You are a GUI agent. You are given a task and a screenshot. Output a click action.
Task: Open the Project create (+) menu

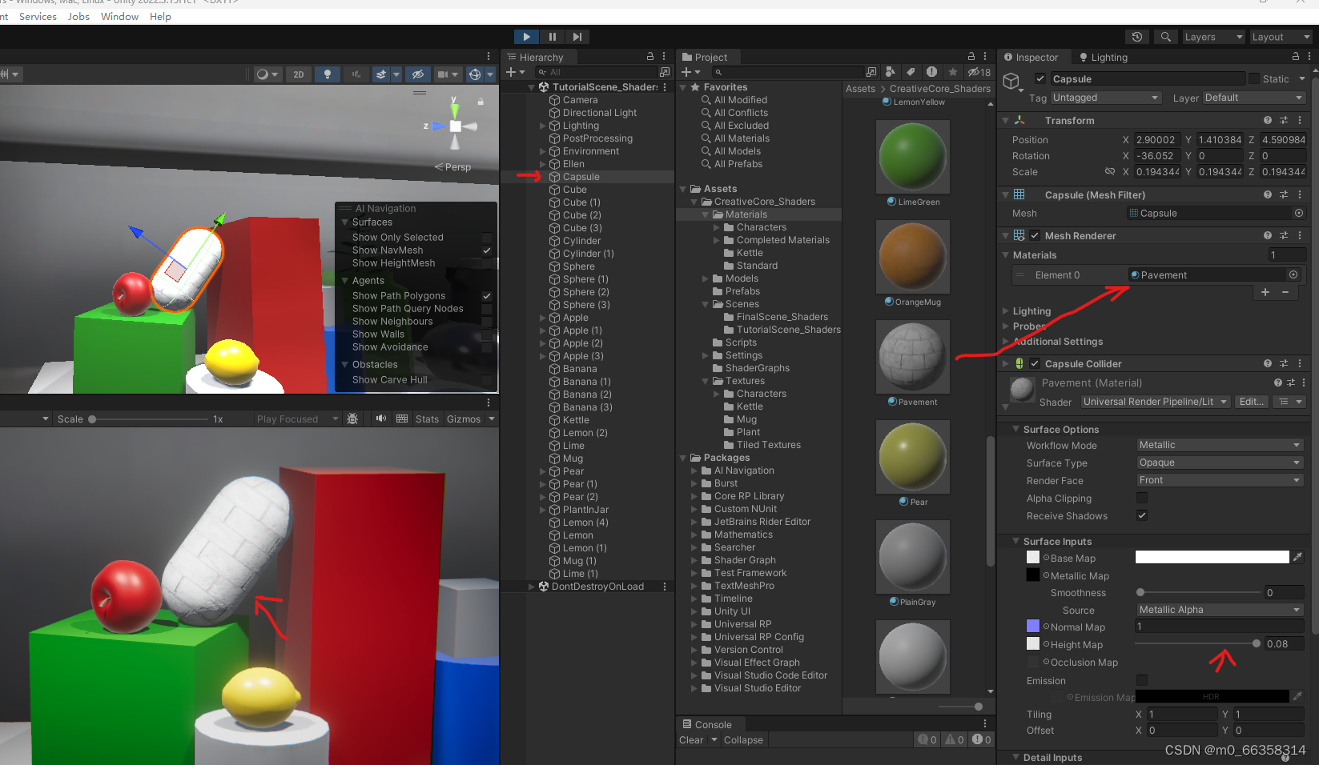coord(690,72)
